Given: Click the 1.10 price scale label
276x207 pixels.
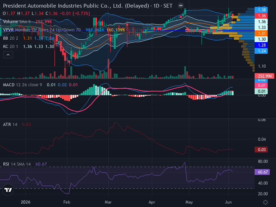Looking at the screenshot, I should (262, 66).
